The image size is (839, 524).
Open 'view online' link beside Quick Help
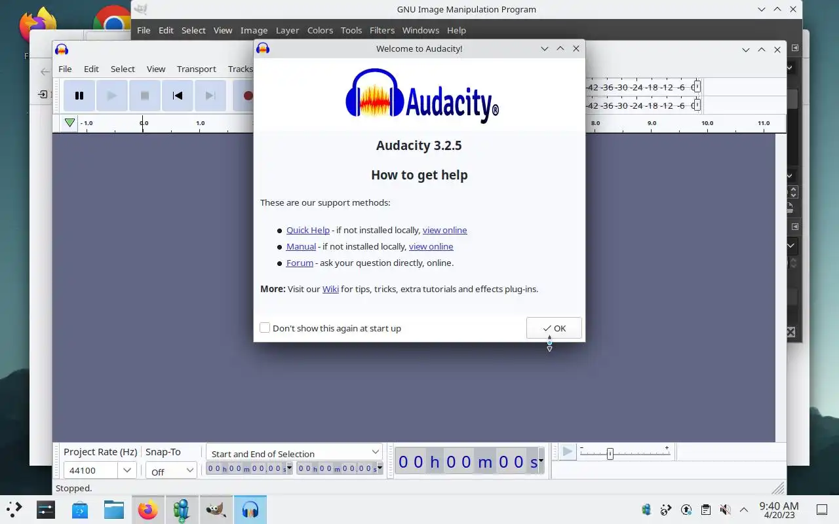(x=445, y=230)
